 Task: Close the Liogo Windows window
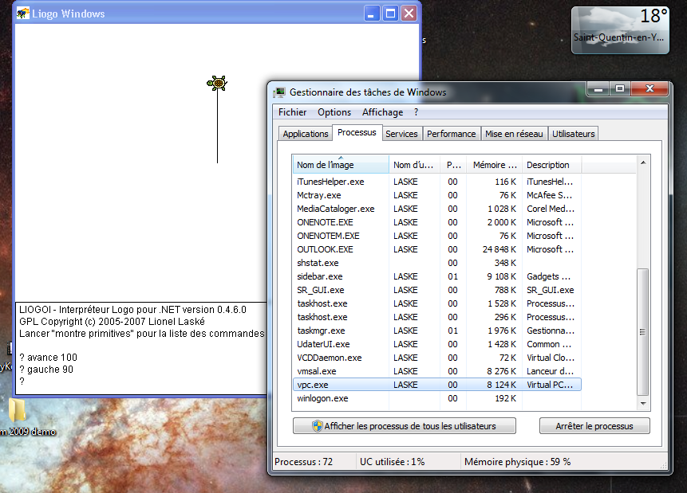pyautogui.click(x=409, y=14)
